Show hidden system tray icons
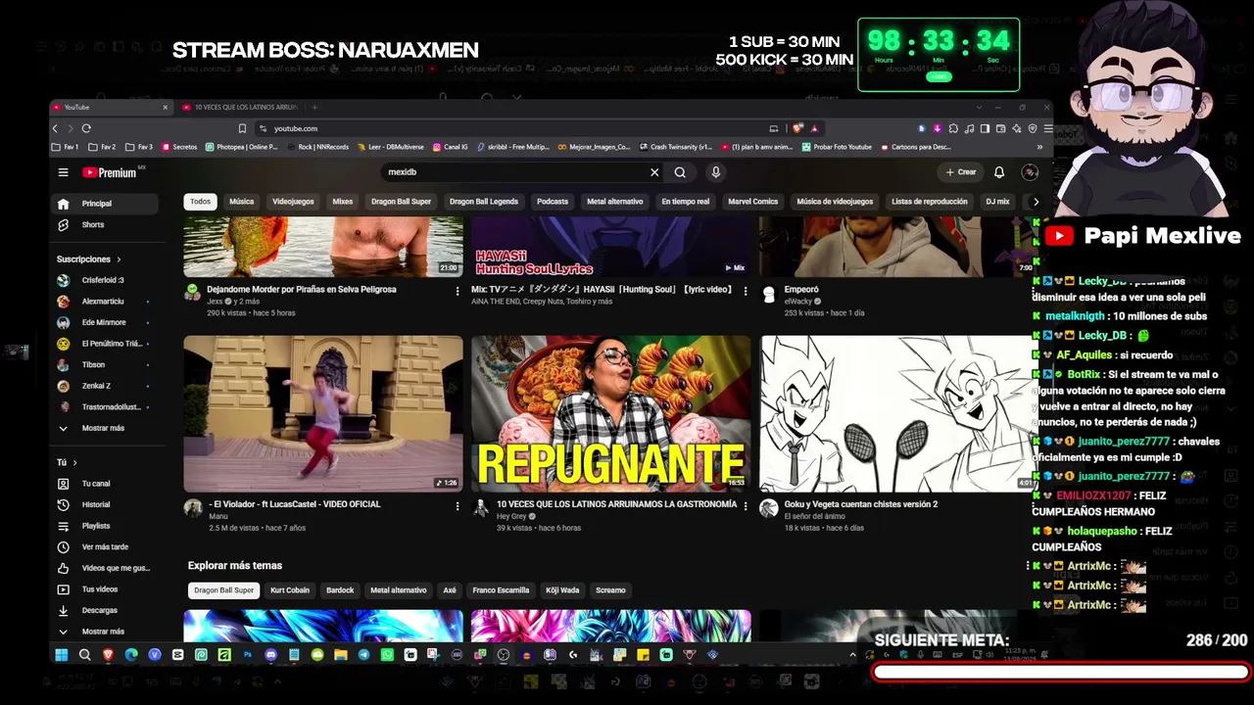Screen dimensions: 1254x705 point(852,655)
